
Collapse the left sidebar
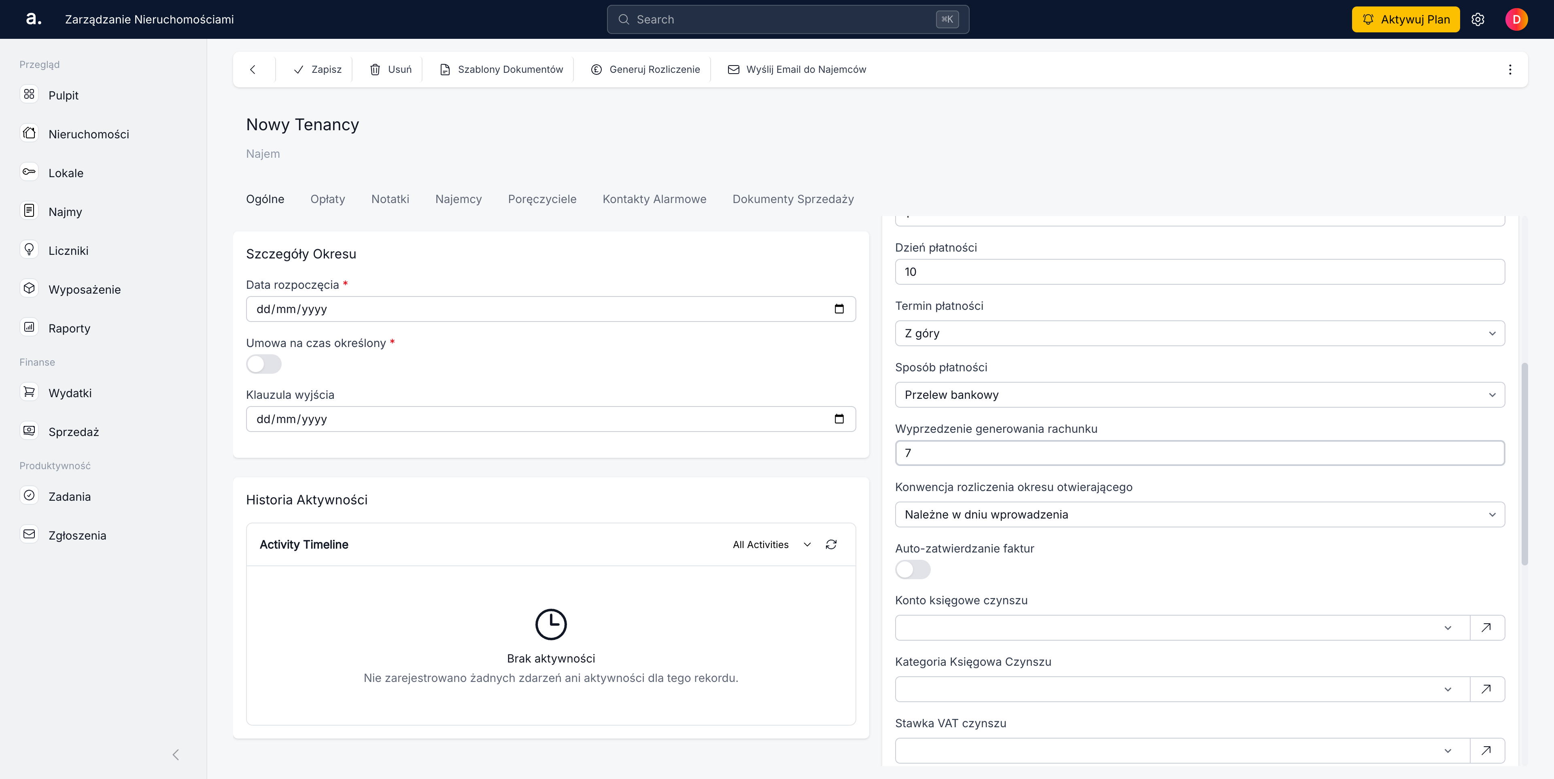(x=176, y=754)
